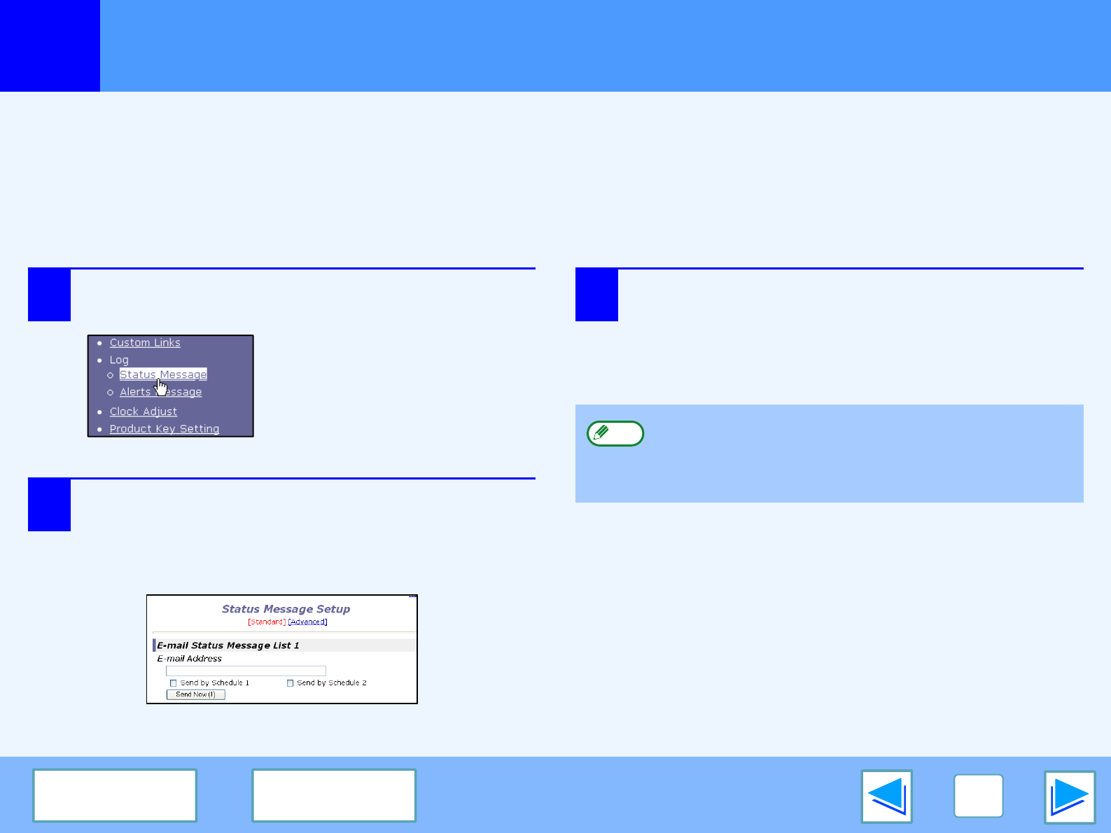Tick the Send by Schedule 2 checkbox
Image resolution: width=1111 pixels, height=833 pixels.
(290, 683)
